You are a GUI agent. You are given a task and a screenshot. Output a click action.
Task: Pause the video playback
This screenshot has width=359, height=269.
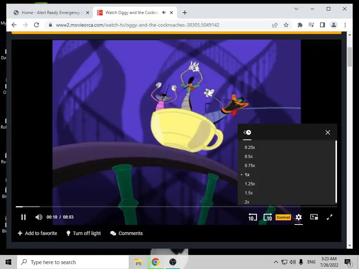point(23,217)
